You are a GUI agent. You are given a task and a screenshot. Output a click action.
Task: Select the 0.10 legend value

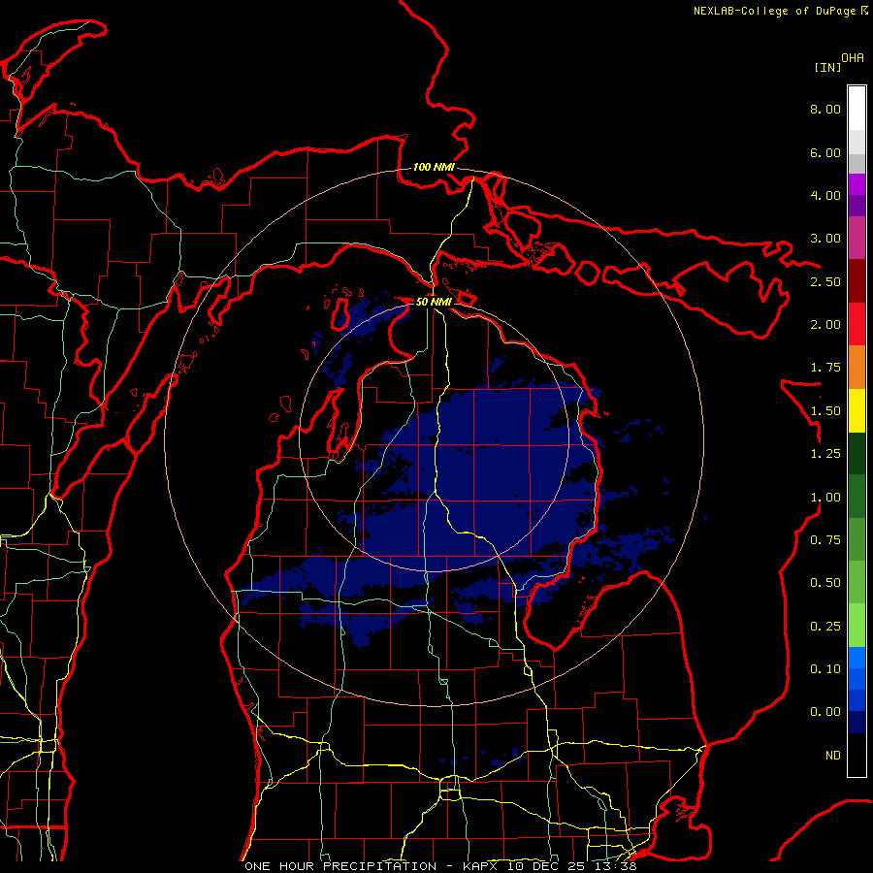pos(825,669)
